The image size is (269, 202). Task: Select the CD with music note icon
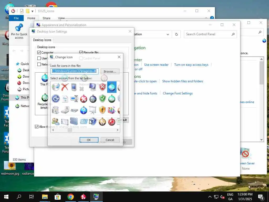click(x=56, y=87)
